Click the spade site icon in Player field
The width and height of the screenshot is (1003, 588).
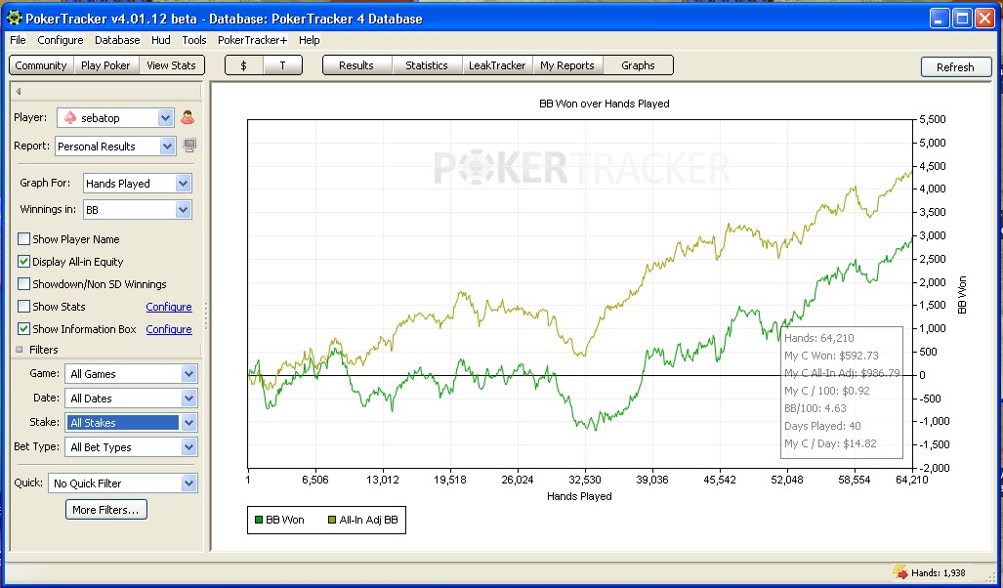70,118
